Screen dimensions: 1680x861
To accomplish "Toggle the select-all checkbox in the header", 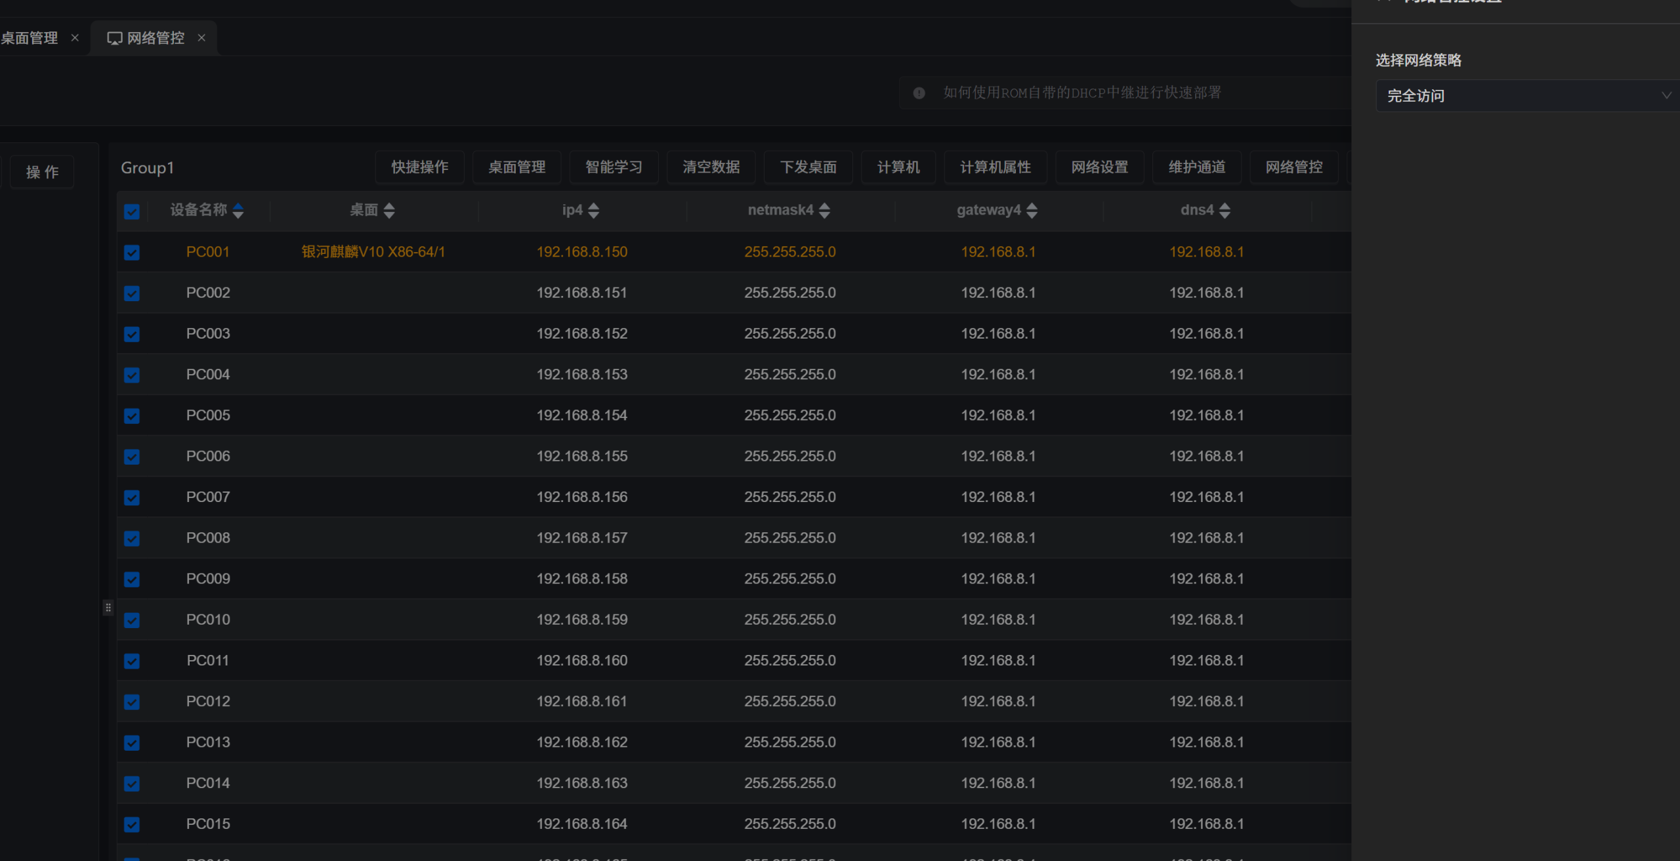I will point(132,211).
